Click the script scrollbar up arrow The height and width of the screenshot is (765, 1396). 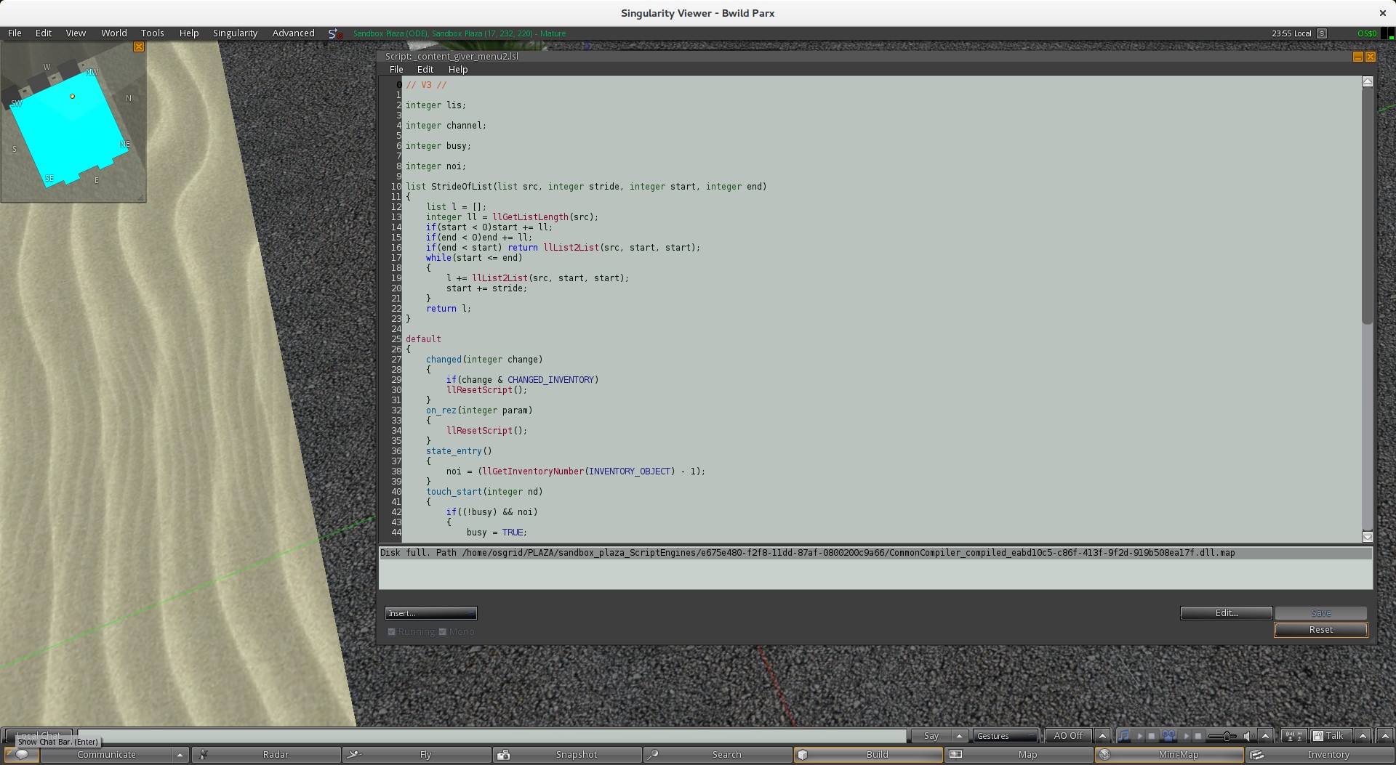pyautogui.click(x=1367, y=81)
